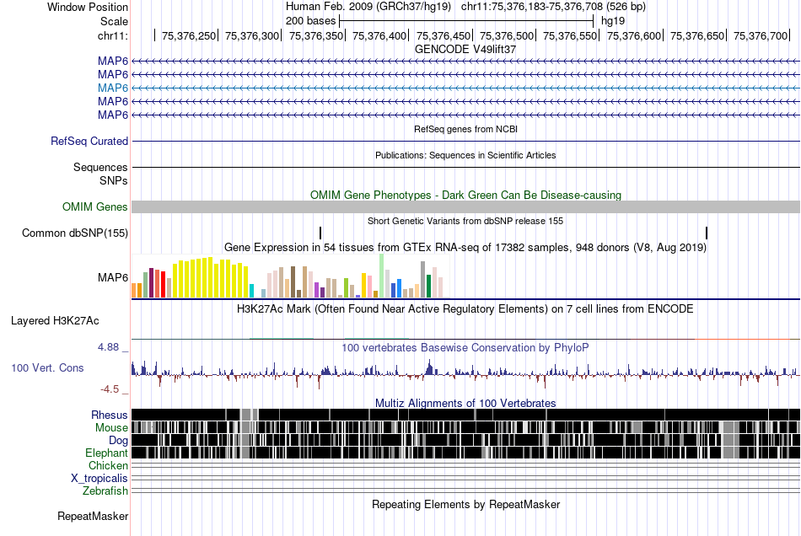Click the Scale label
Image resolution: width=801 pixels, height=536 pixels.
tap(114, 21)
